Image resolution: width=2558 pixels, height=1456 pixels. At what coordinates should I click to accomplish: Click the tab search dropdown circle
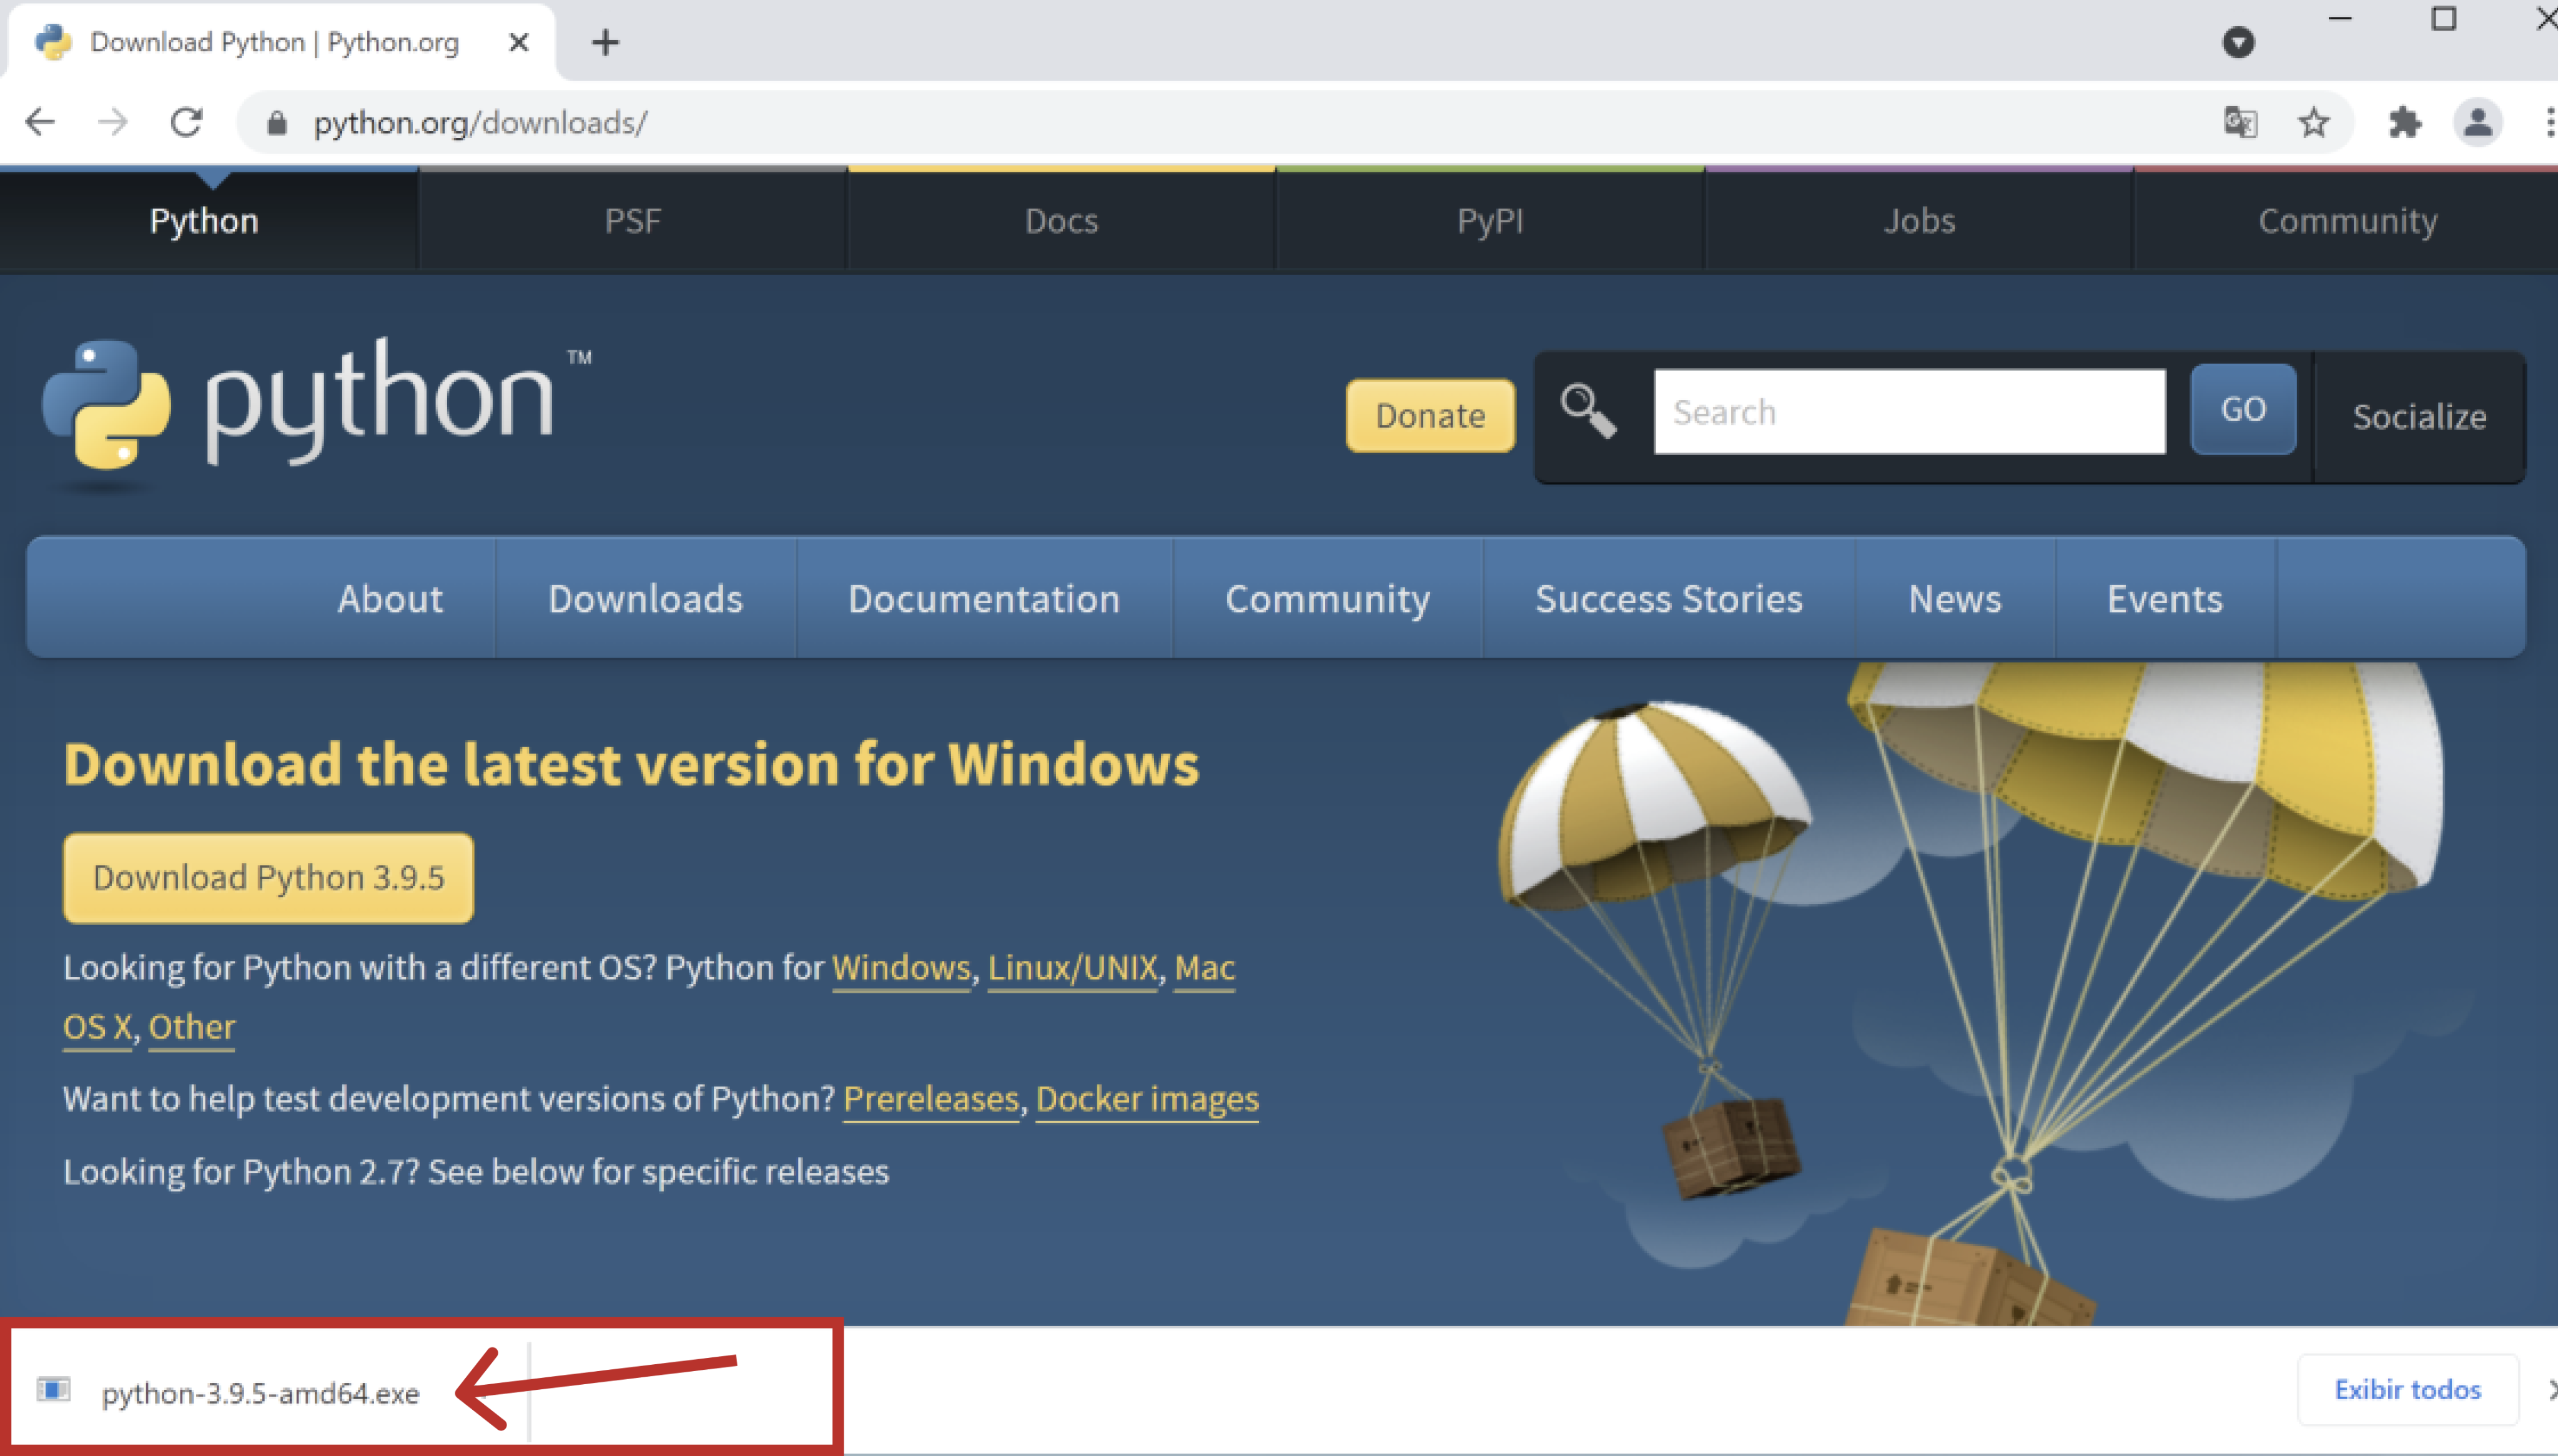(2238, 42)
